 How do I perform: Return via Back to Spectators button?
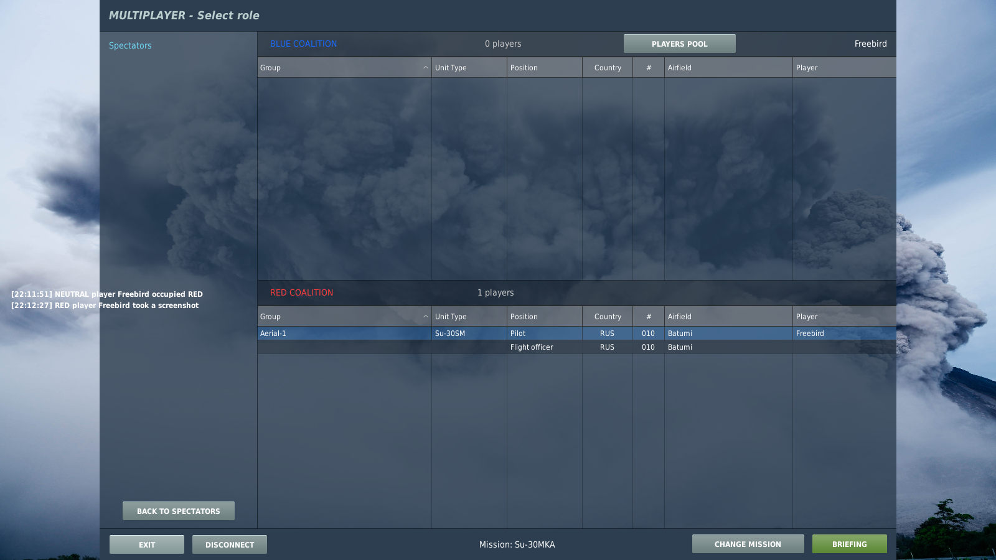[178, 511]
